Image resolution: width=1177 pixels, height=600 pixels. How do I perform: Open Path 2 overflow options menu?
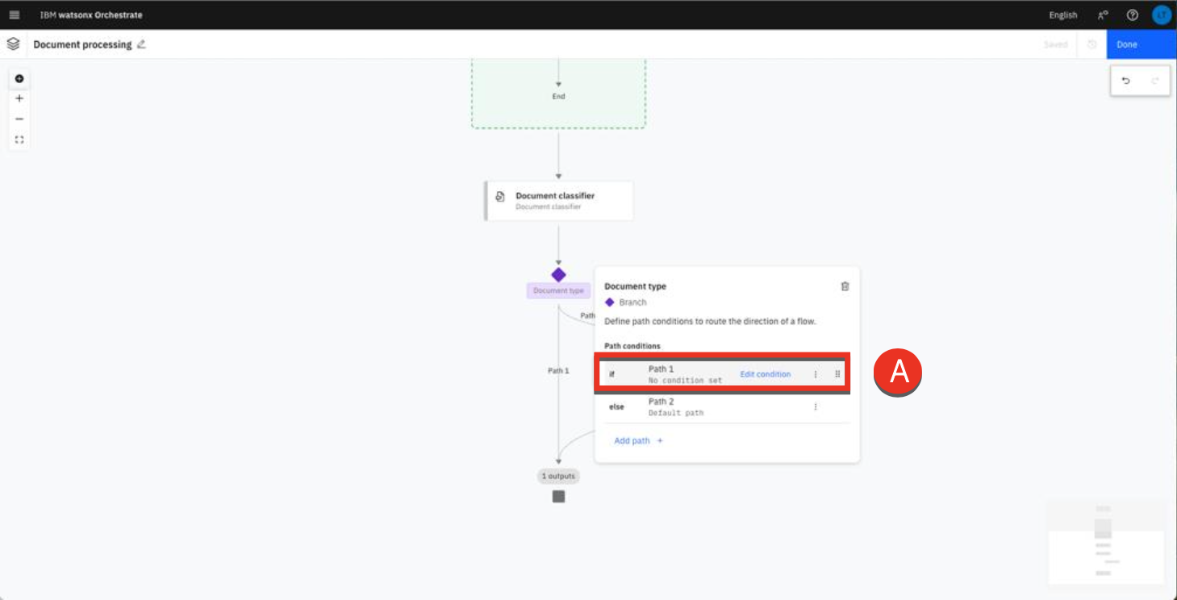816,406
